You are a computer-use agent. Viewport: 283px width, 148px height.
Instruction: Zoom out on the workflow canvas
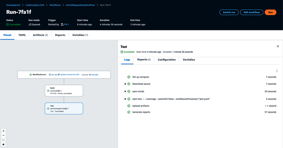pos(4,135)
